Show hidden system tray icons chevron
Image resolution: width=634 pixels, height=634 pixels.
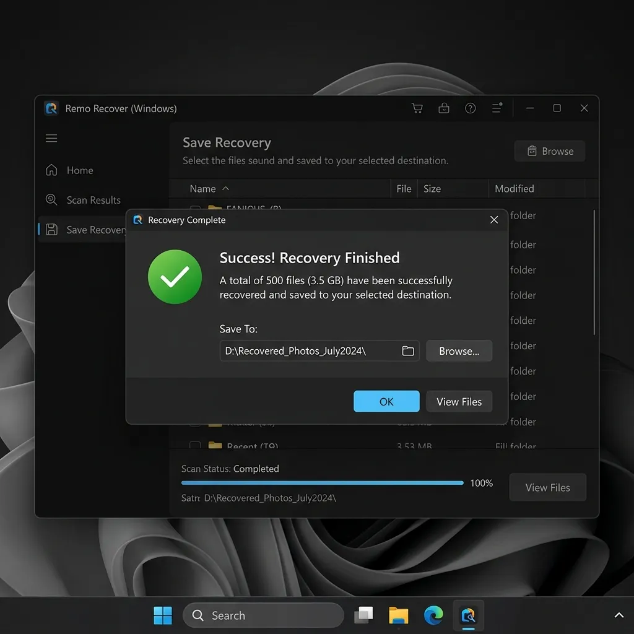coord(619,615)
